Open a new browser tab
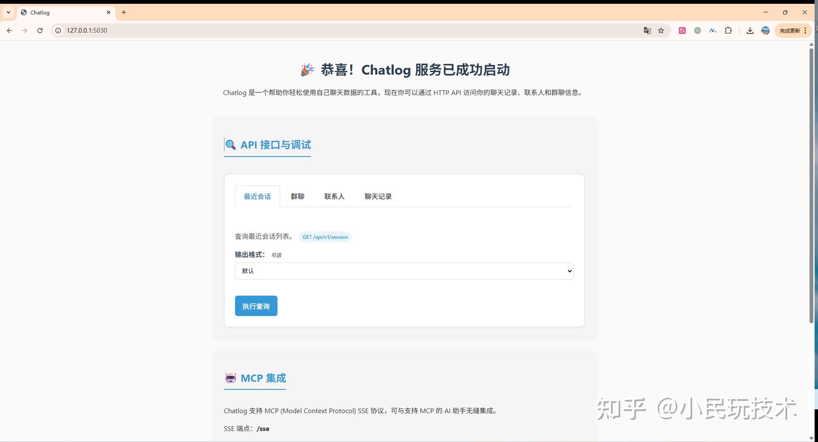The height and width of the screenshot is (442, 818). (x=123, y=12)
